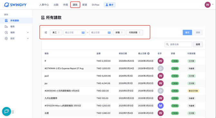Screen dimensions: 216x118
Task: Click the Swingvy logo
Action: [15, 5]
